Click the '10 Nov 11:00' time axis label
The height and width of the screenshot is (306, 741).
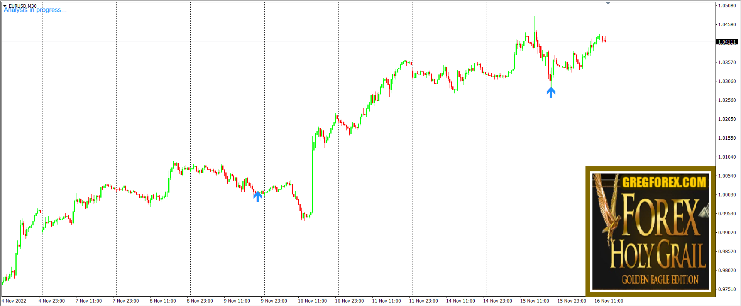click(x=312, y=301)
